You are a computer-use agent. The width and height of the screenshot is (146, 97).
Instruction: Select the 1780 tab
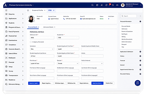[x=50, y=10]
